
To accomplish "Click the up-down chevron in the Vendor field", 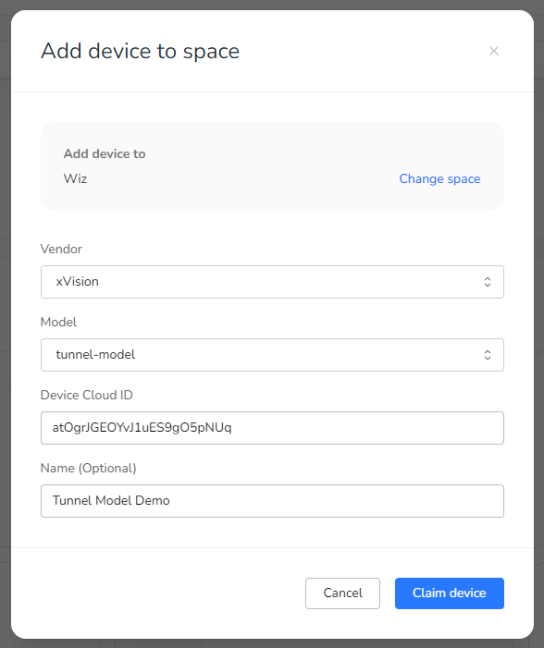I will coord(488,282).
